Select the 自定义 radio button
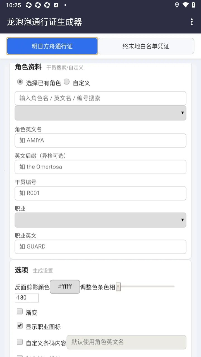The height and width of the screenshot is (357, 201). (x=66, y=82)
